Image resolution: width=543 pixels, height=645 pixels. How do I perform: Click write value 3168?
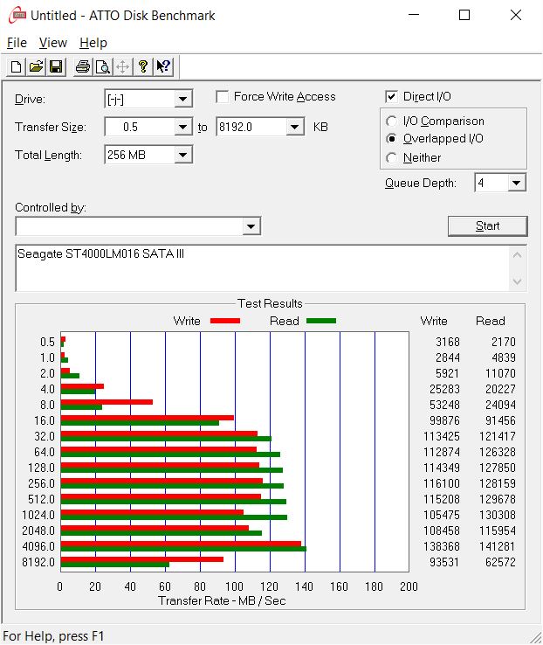pyautogui.click(x=448, y=343)
